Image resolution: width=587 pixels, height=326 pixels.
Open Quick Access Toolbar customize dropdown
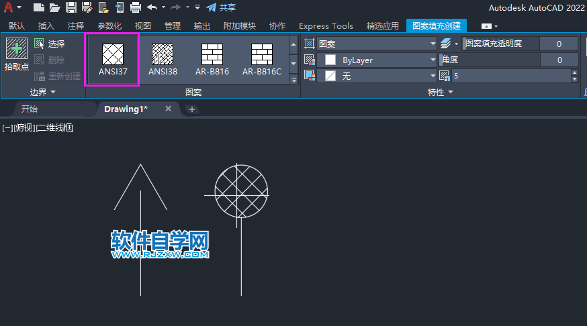point(197,7)
